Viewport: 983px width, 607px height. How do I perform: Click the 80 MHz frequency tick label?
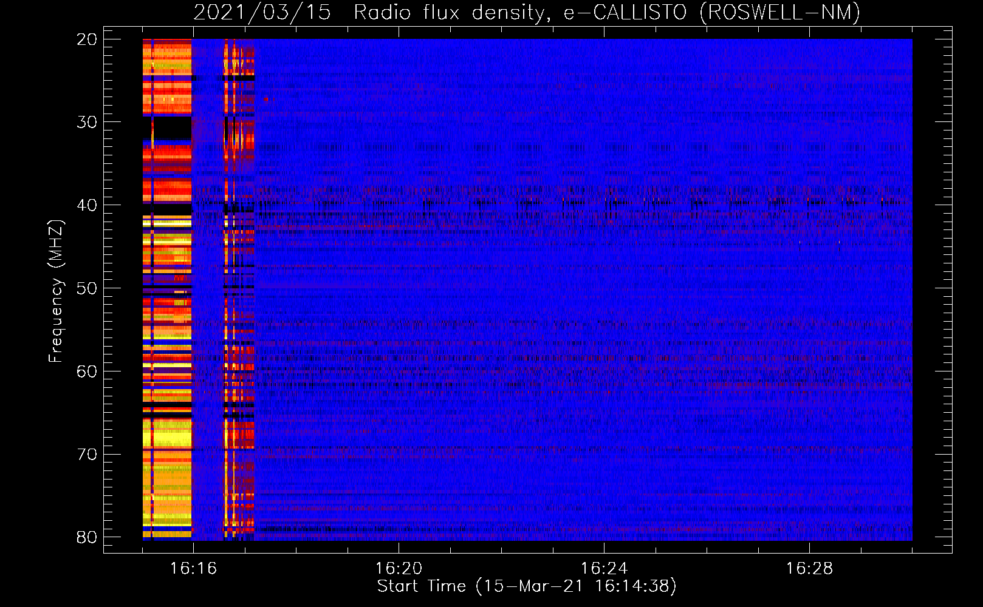click(87, 538)
